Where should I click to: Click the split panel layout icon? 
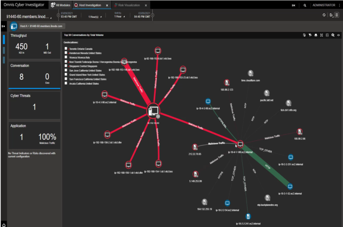point(327,35)
